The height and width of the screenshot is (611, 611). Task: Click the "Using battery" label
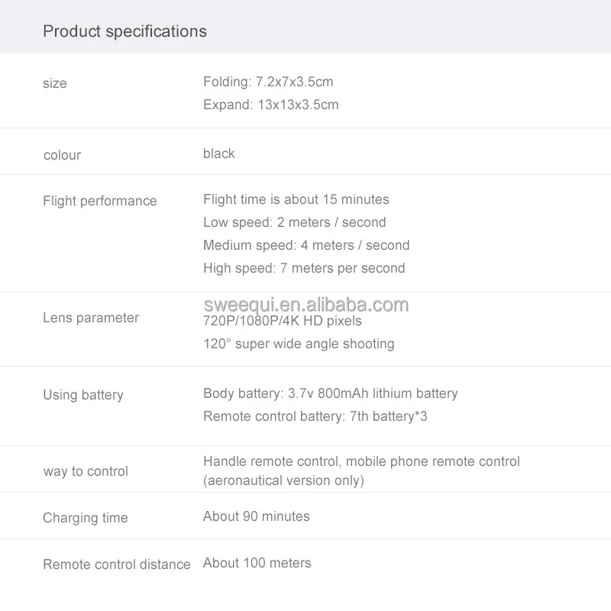pyautogui.click(x=83, y=395)
